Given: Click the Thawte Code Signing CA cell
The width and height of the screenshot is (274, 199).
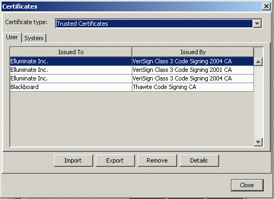Looking at the screenshot, I should (193, 87).
